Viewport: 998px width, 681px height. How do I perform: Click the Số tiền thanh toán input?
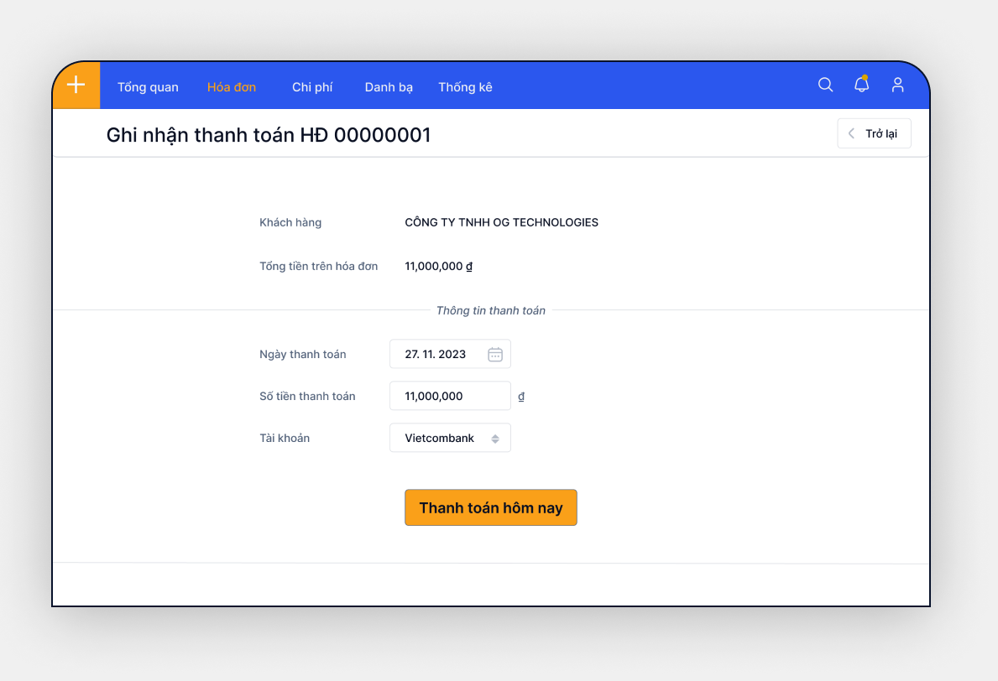tap(450, 396)
